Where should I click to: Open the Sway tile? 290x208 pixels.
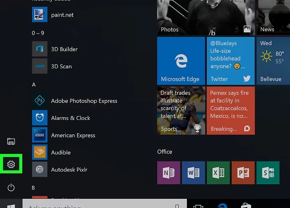coord(268,173)
